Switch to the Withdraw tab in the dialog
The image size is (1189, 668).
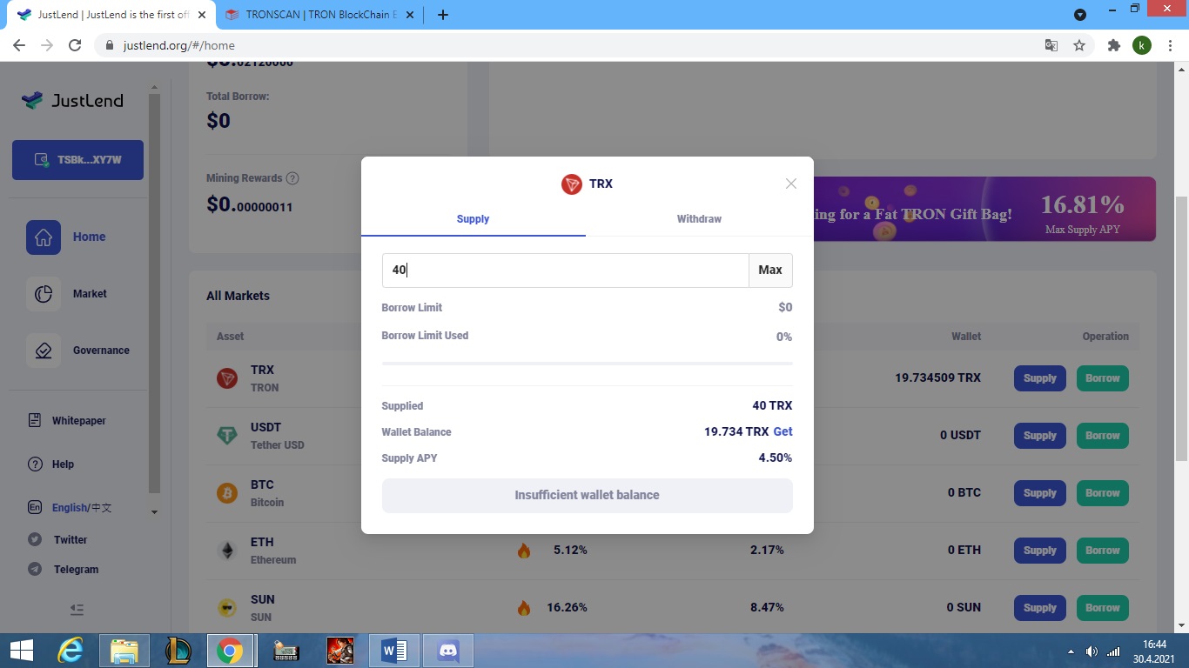(x=699, y=219)
